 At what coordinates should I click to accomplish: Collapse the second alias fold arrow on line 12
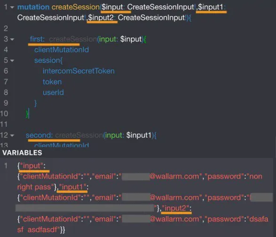12,135
